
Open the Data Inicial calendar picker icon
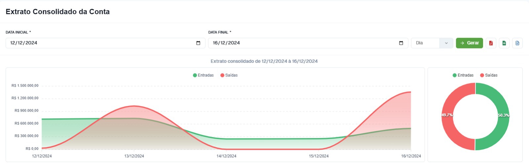[x=198, y=43]
